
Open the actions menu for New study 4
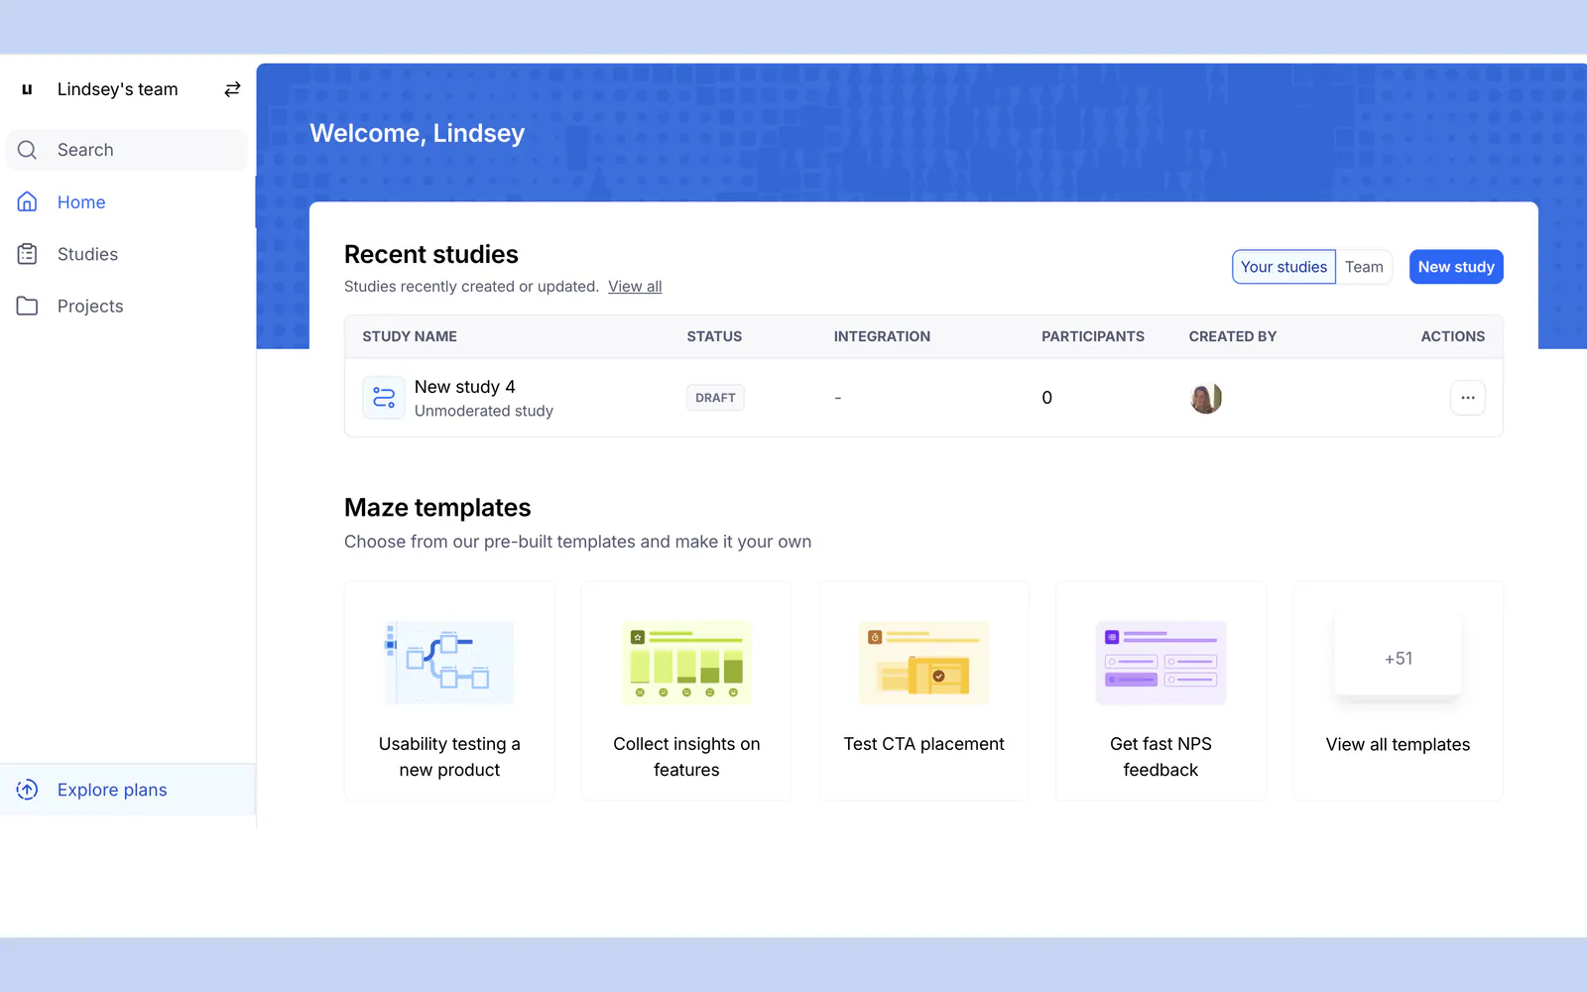(1468, 398)
